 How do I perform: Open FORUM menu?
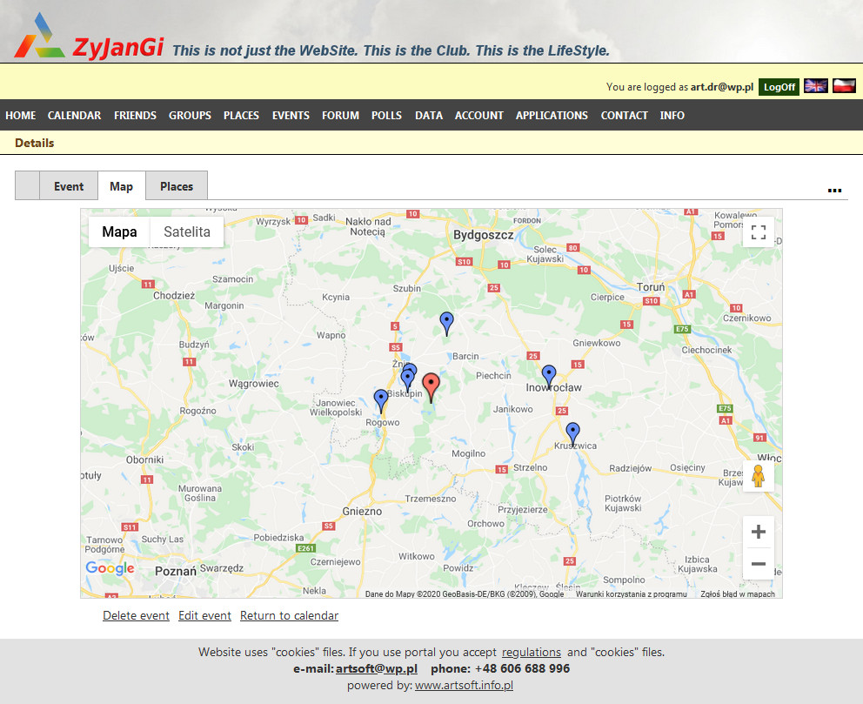click(341, 115)
